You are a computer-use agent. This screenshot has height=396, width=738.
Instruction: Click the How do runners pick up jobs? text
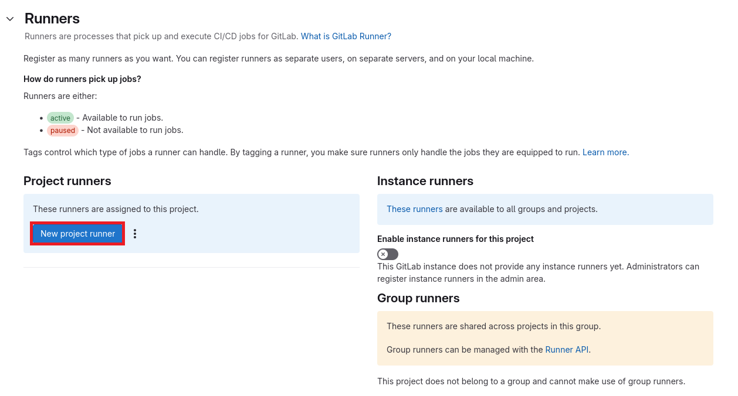click(x=82, y=79)
